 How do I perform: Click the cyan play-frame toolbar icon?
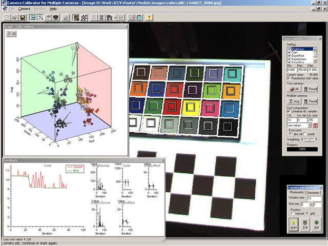tap(33, 17)
